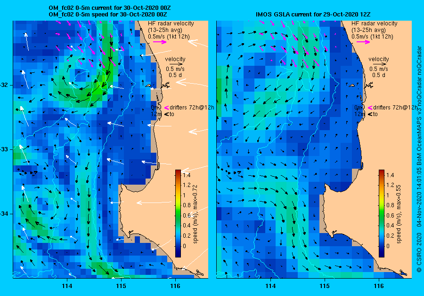Screen dimensions: 424x296
Task: Click the '-34' latitude axis label
Action: (x=4, y=214)
